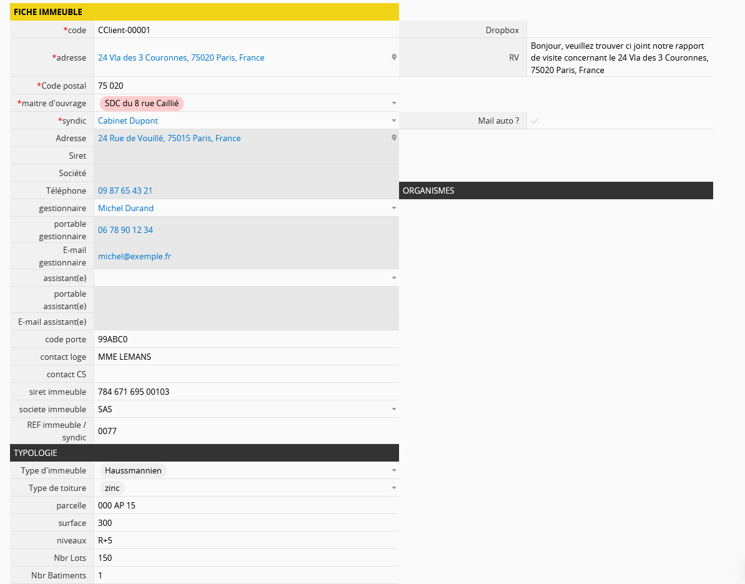Expand the syndic dropdown arrow
The width and height of the screenshot is (745, 584).
pyautogui.click(x=393, y=121)
